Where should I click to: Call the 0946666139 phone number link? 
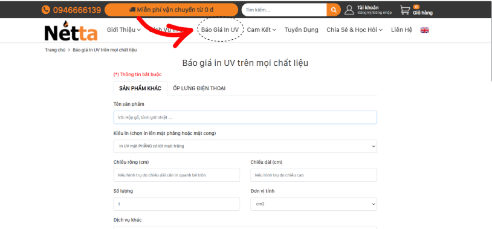[x=77, y=10]
